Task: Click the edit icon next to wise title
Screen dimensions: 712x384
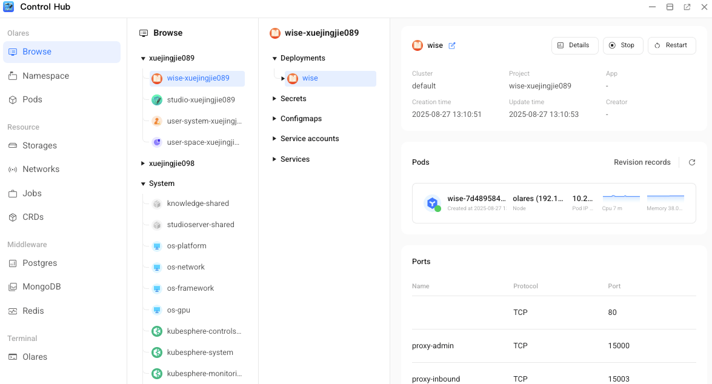Action: point(452,45)
